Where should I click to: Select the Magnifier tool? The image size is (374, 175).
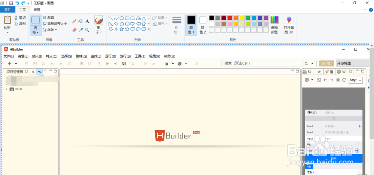point(87,30)
